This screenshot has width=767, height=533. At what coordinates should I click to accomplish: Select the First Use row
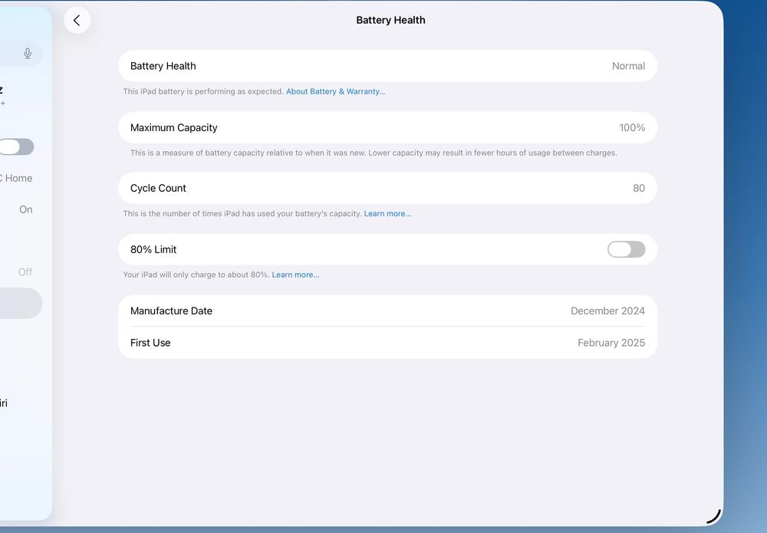[387, 343]
